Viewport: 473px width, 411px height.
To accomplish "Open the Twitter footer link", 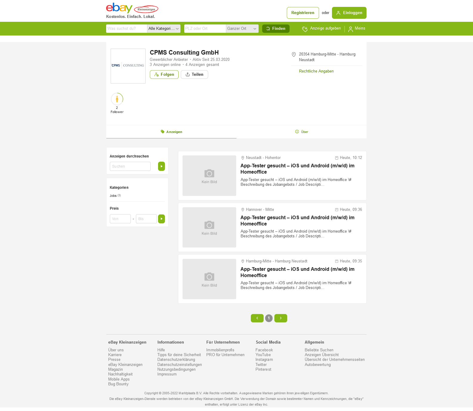I will point(261,365).
